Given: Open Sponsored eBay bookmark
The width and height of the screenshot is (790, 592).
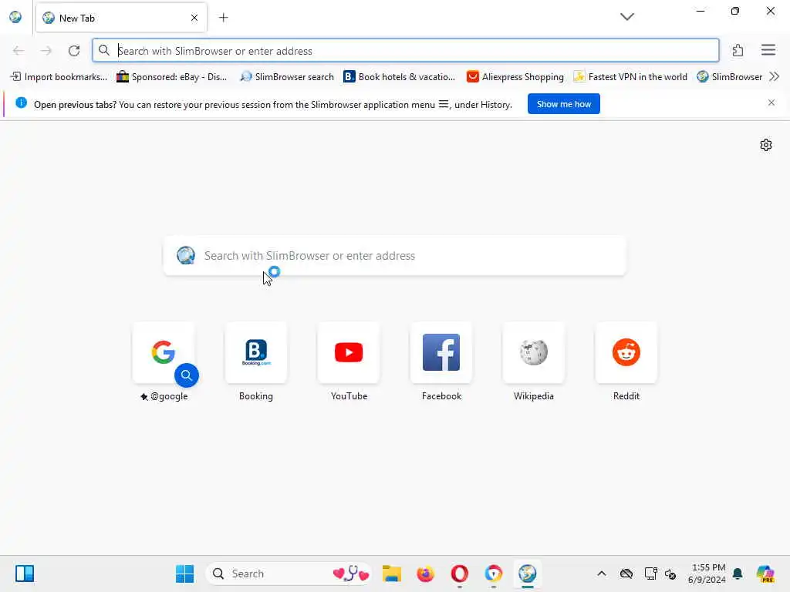Looking at the screenshot, I should (x=171, y=76).
